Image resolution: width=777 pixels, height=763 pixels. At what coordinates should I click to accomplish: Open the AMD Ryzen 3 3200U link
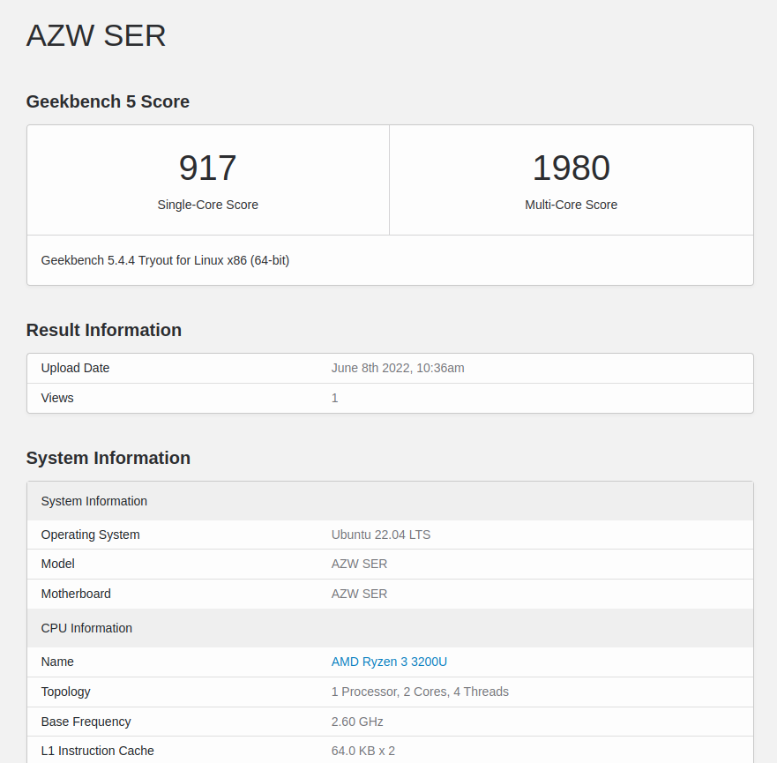(x=389, y=662)
